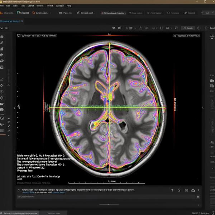
Task: Click the icon at input field right end
Action: pos(198,197)
